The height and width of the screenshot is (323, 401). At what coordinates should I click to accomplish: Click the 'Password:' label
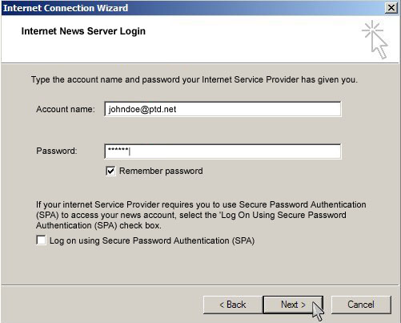pyautogui.click(x=57, y=151)
